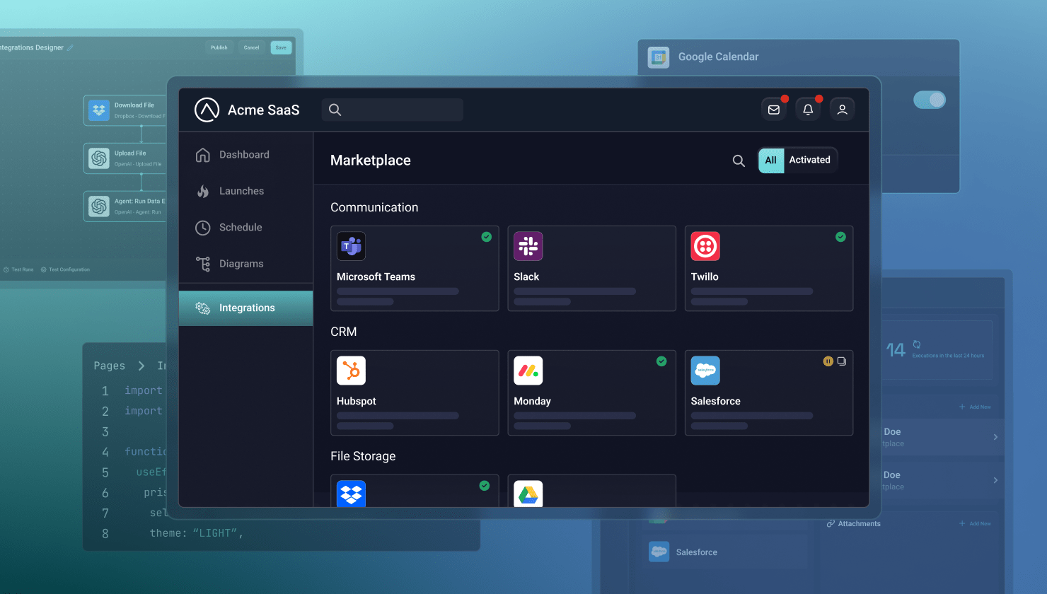Viewport: 1047px width, 594px height.
Task: Click the refresh icon next to 14 executions
Action: 917,344
